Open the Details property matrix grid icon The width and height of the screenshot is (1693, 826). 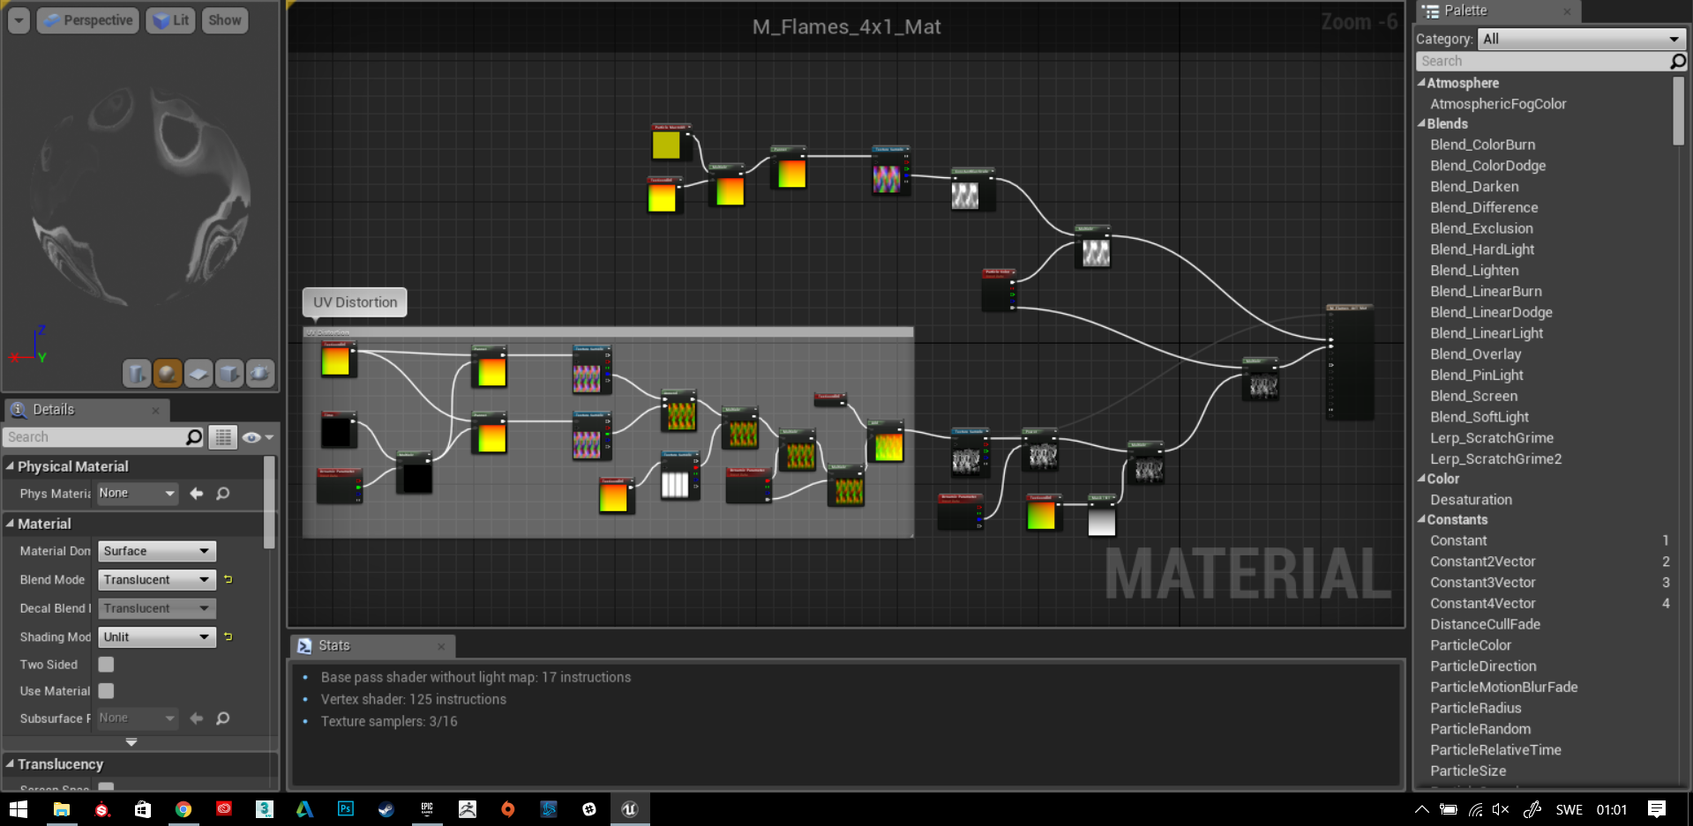click(x=223, y=437)
